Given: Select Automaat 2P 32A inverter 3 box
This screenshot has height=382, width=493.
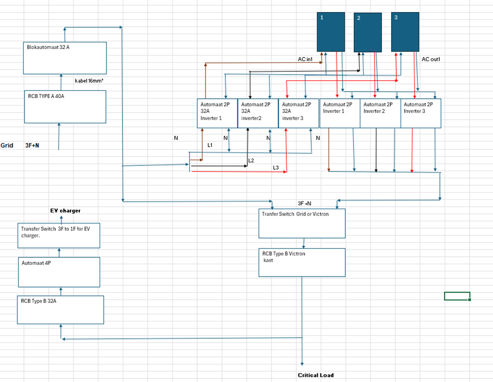Looking at the screenshot, I should tap(299, 113).
